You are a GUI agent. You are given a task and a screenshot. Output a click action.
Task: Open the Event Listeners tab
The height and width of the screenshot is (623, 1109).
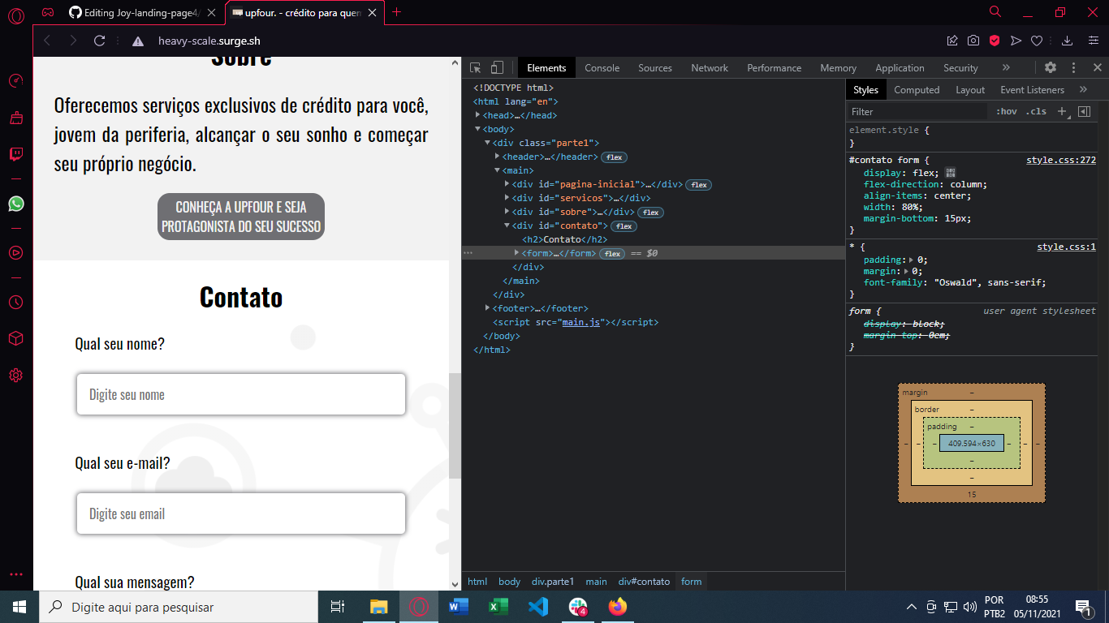click(1032, 90)
